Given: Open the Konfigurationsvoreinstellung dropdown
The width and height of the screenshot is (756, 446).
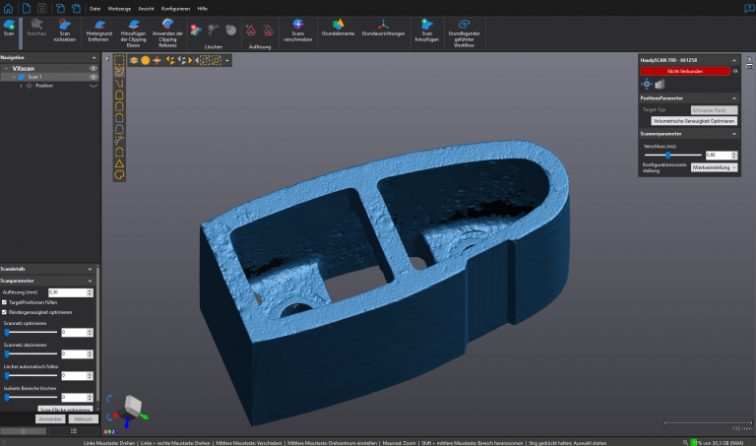Looking at the screenshot, I should pos(714,167).
